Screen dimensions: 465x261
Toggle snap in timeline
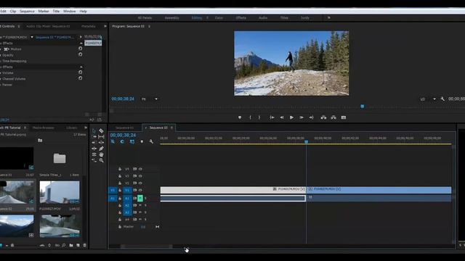(x=122, y=142)
